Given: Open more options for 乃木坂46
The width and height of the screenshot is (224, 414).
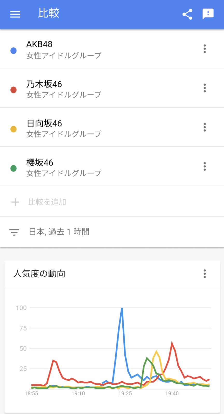Looking at the screenshot, I should point(205,88).
